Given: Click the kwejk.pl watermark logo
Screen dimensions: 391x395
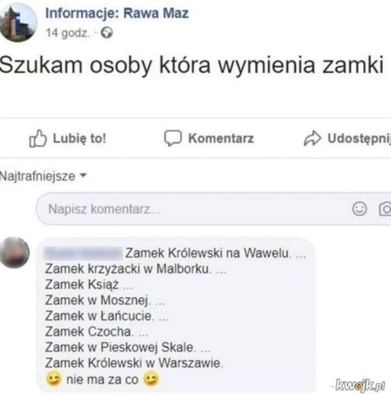Looking at the screenshot, I should 360,385.
